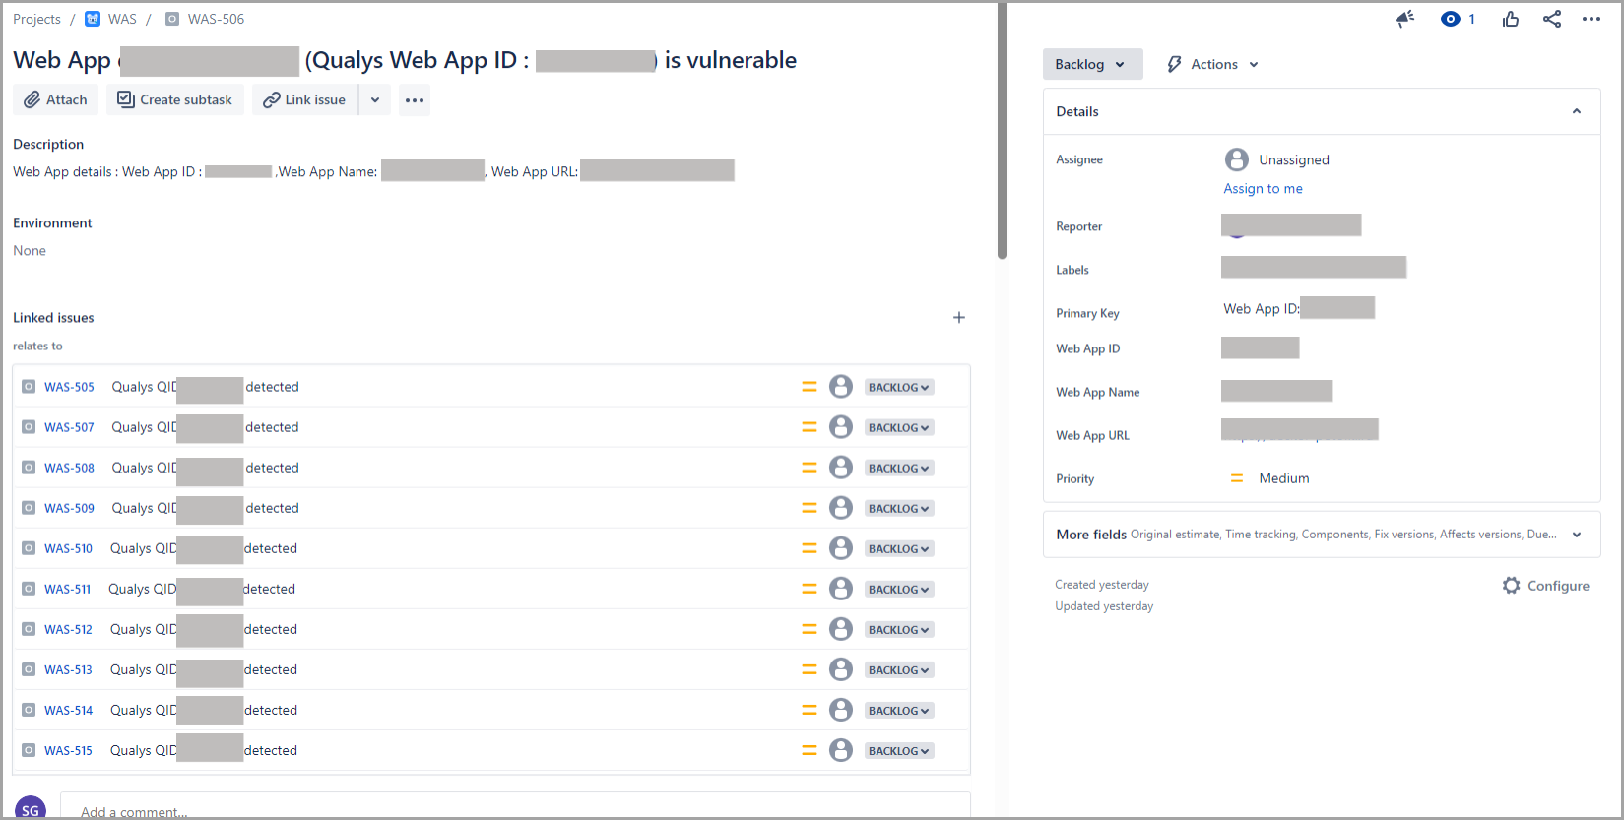Open the WAS project breadcrumb link
Screen dimensions: 1624x820
coord(122,19)
